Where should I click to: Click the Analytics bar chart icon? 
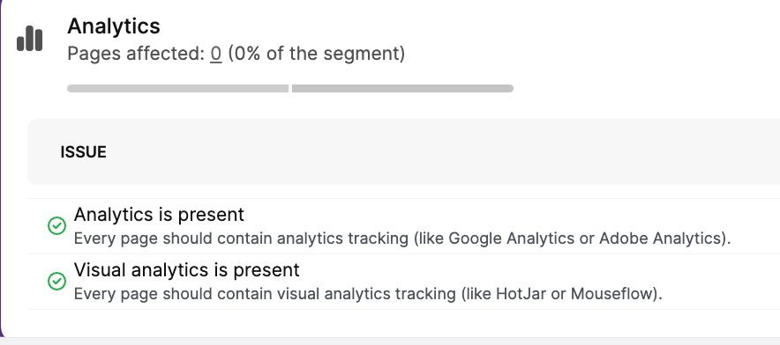[29, 39]
